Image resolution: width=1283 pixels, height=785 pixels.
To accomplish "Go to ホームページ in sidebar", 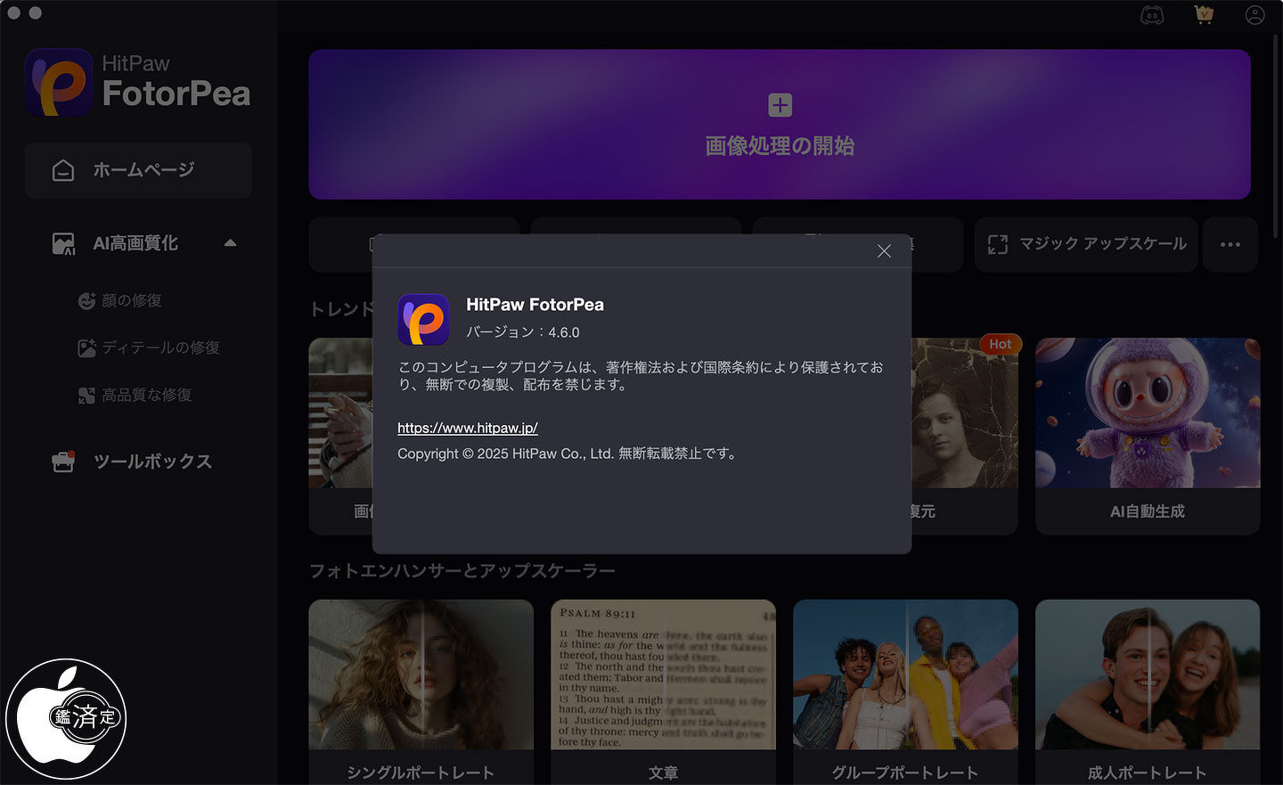I will (138, 170).
